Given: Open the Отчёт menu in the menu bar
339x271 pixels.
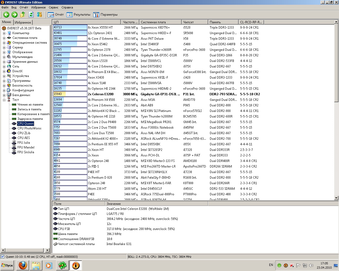Looking at the screenshot, I should pos(24,7).
